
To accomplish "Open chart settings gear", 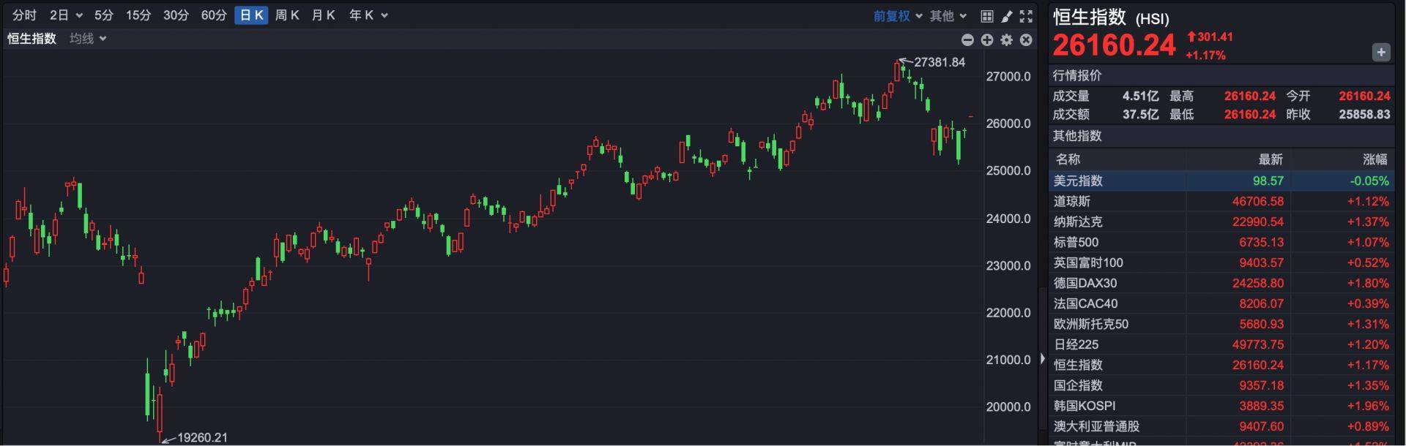I will [x=1007, y=40].
